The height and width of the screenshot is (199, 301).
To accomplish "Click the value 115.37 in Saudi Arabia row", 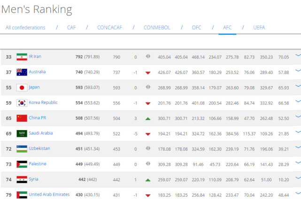I will tap(249, 134).
